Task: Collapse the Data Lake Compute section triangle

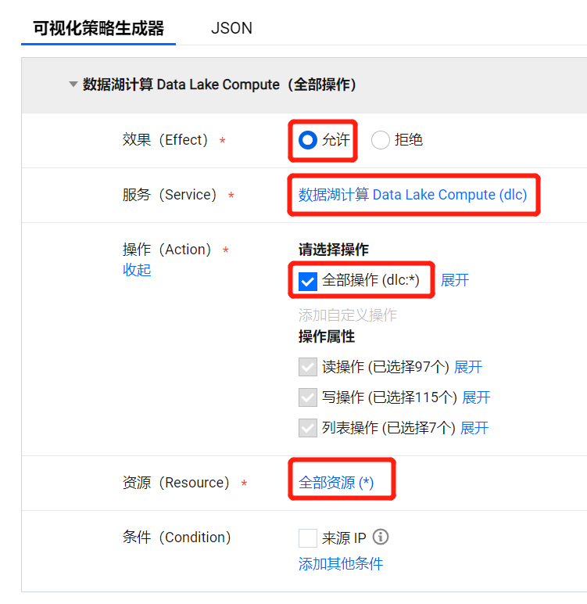Action: pyautogui.click(x=73, y=84)
